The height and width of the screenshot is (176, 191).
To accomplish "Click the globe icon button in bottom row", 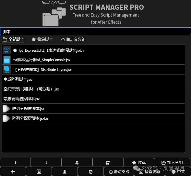I will pyautogui.click(x=90, y=172).
